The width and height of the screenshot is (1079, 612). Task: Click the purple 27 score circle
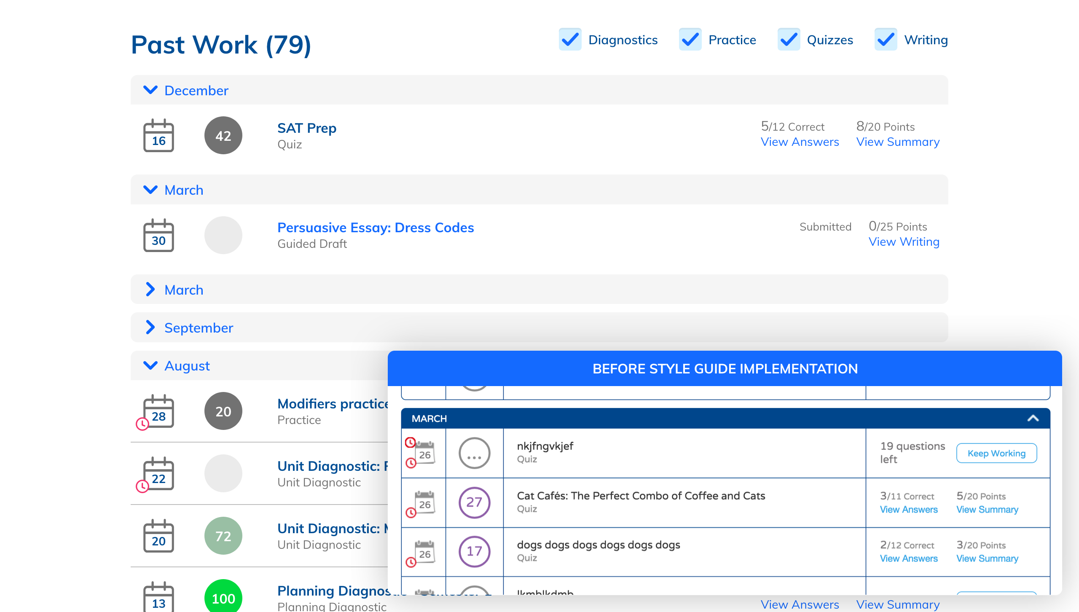click(474, 502)
